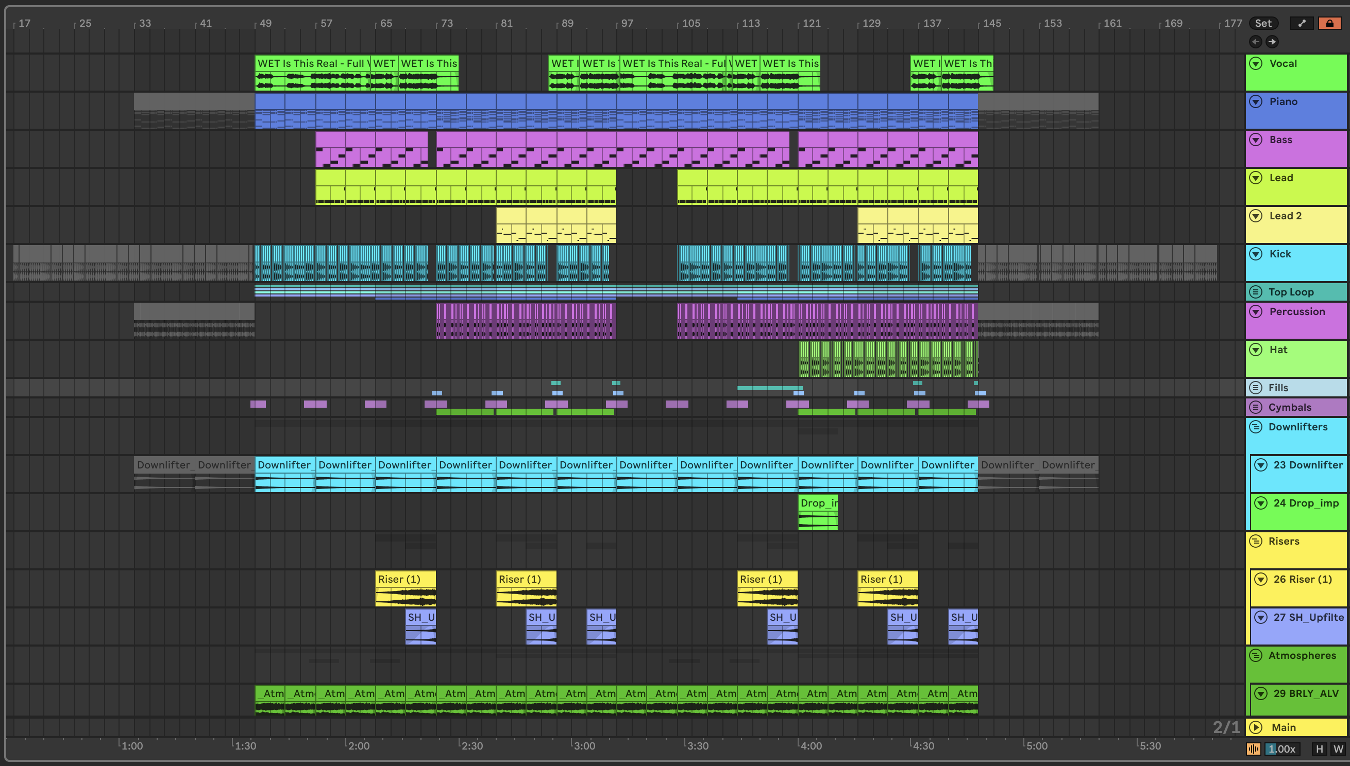Toggle the orange waveform follow button
This screenshot has width=1350, height=766.
[x=1254, y=748]
